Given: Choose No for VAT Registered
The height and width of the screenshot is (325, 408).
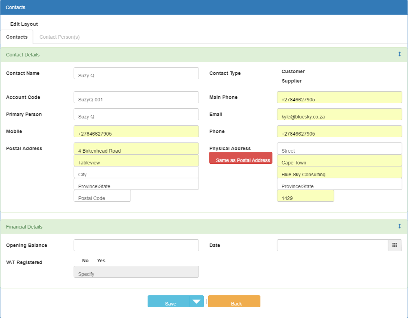Looking at the screenshot, I should [85, 261].
